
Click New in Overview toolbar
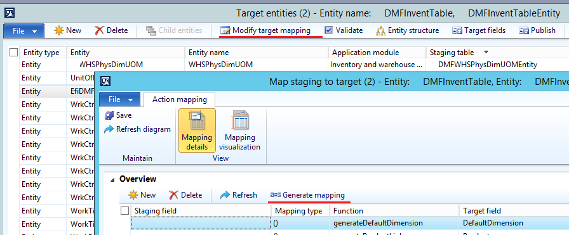tap(142, 195)
